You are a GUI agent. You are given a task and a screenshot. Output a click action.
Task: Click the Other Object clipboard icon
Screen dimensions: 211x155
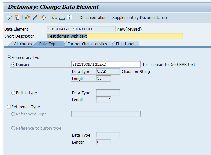[x=17, y=17]
